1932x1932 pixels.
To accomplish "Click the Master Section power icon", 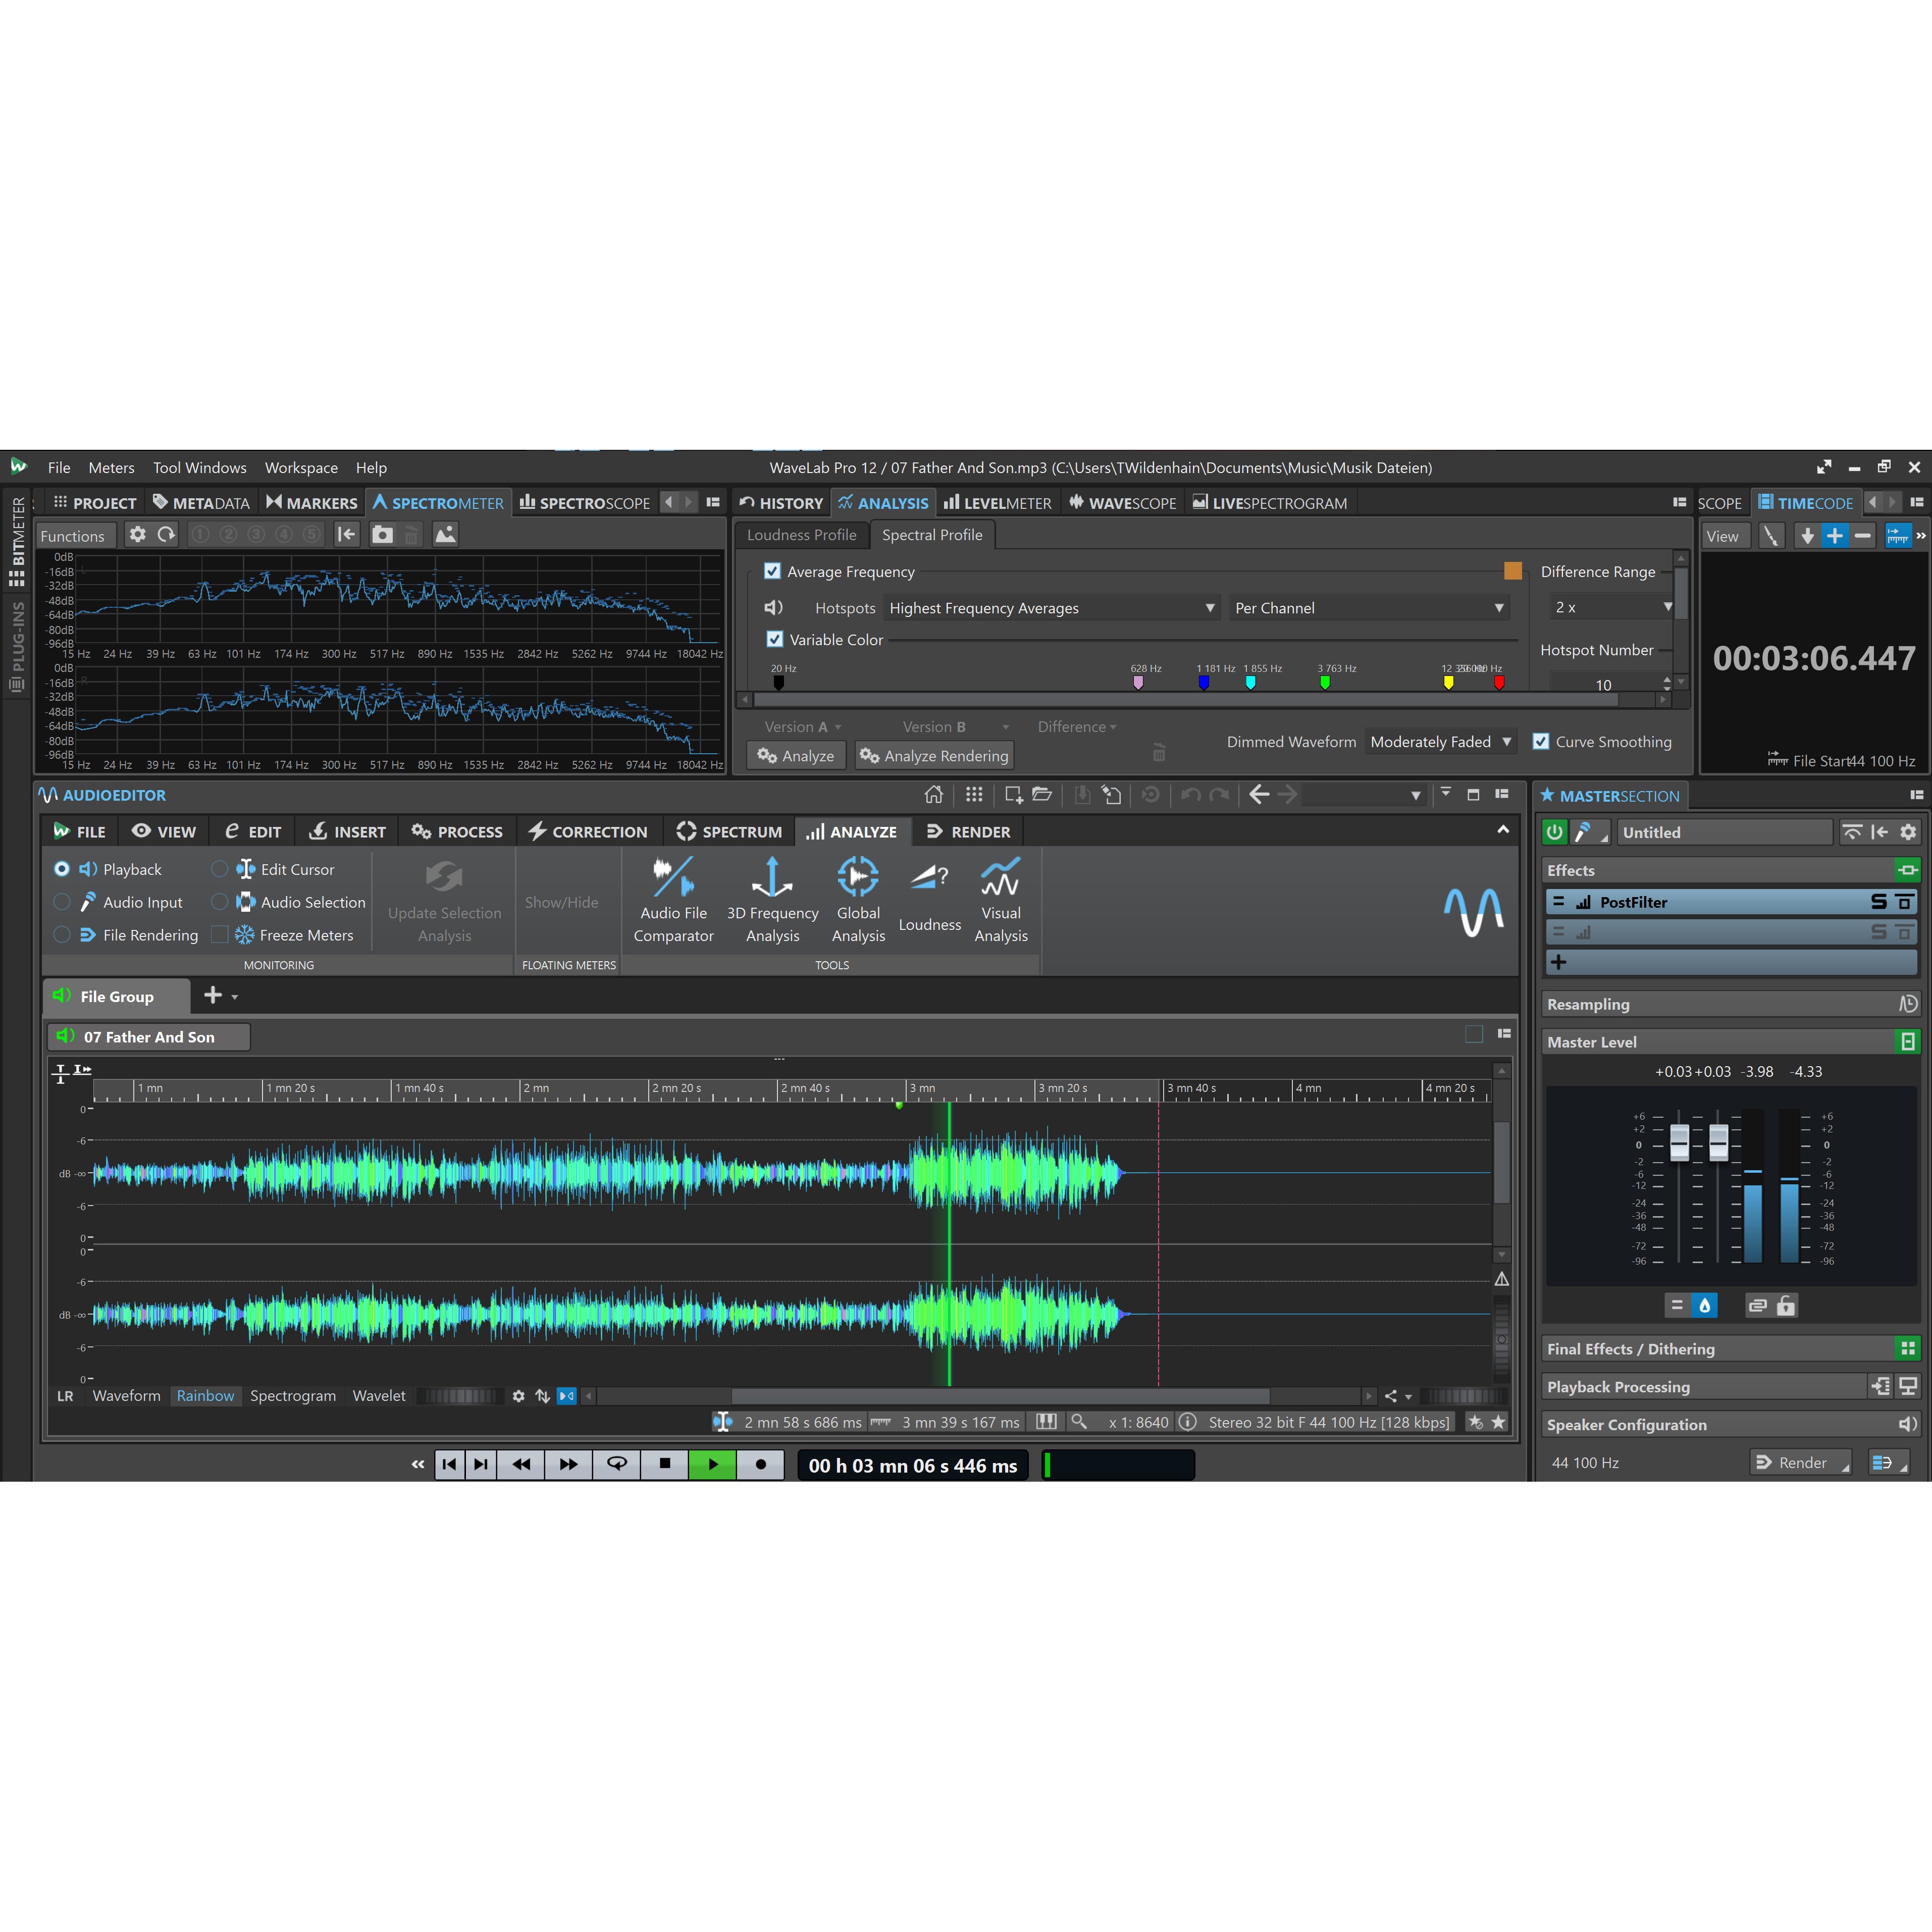I will [x=1554, y=832].
